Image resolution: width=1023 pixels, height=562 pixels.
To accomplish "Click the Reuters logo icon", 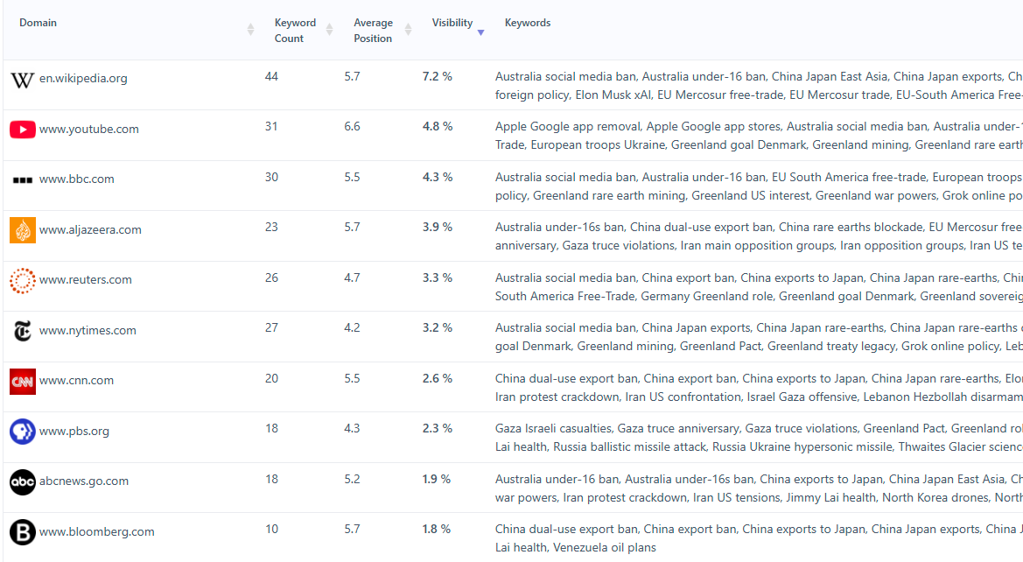I will point(22,279).
